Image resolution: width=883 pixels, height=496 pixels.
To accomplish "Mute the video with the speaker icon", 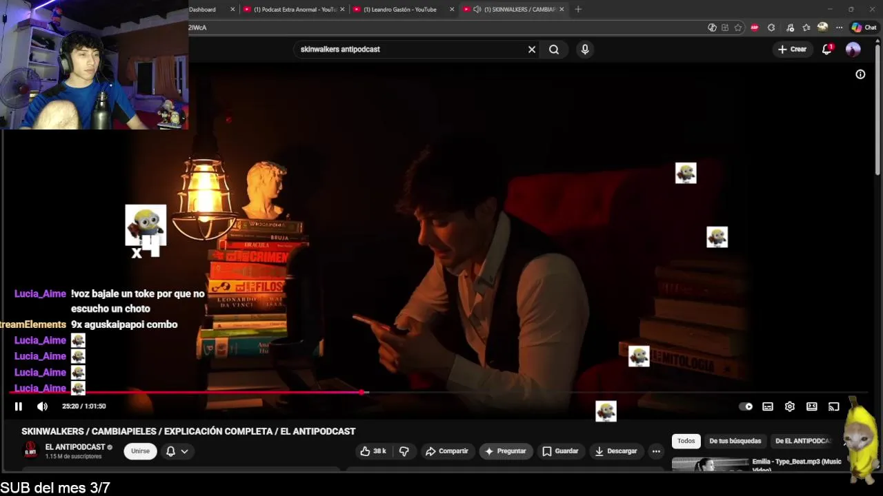I will pyautogui.click(x=42, y=406).
